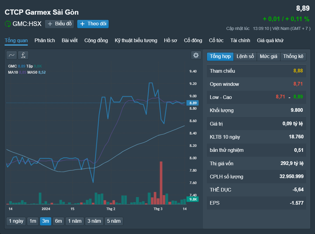Open the Cổ đông tab
Screen dimensions: 315x234
193,40
